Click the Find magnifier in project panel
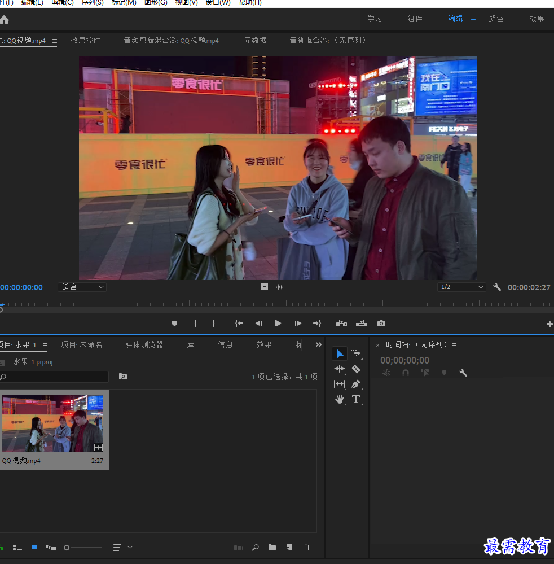 (x=255, y=548)
